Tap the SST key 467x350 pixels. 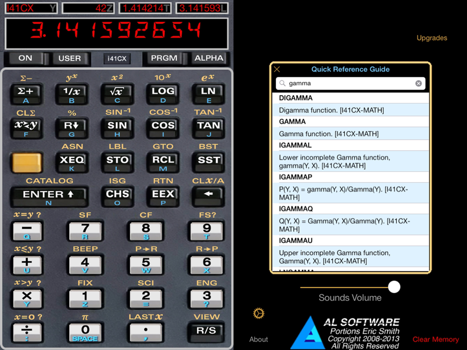pos(208,162)
